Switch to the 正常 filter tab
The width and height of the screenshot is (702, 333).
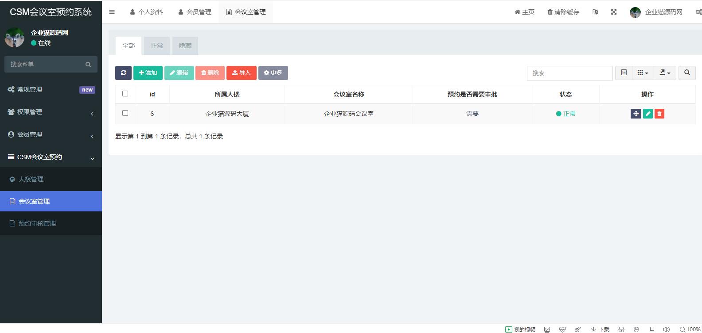[x=157, y=46]
